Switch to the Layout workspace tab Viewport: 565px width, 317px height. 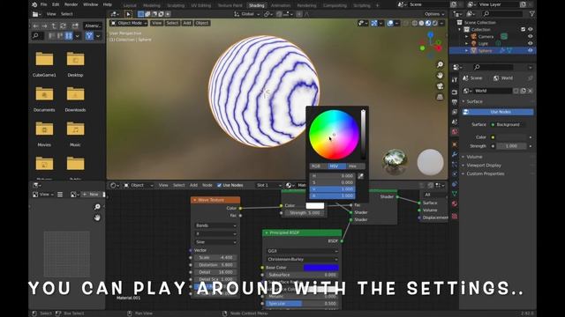coord(130,5)
